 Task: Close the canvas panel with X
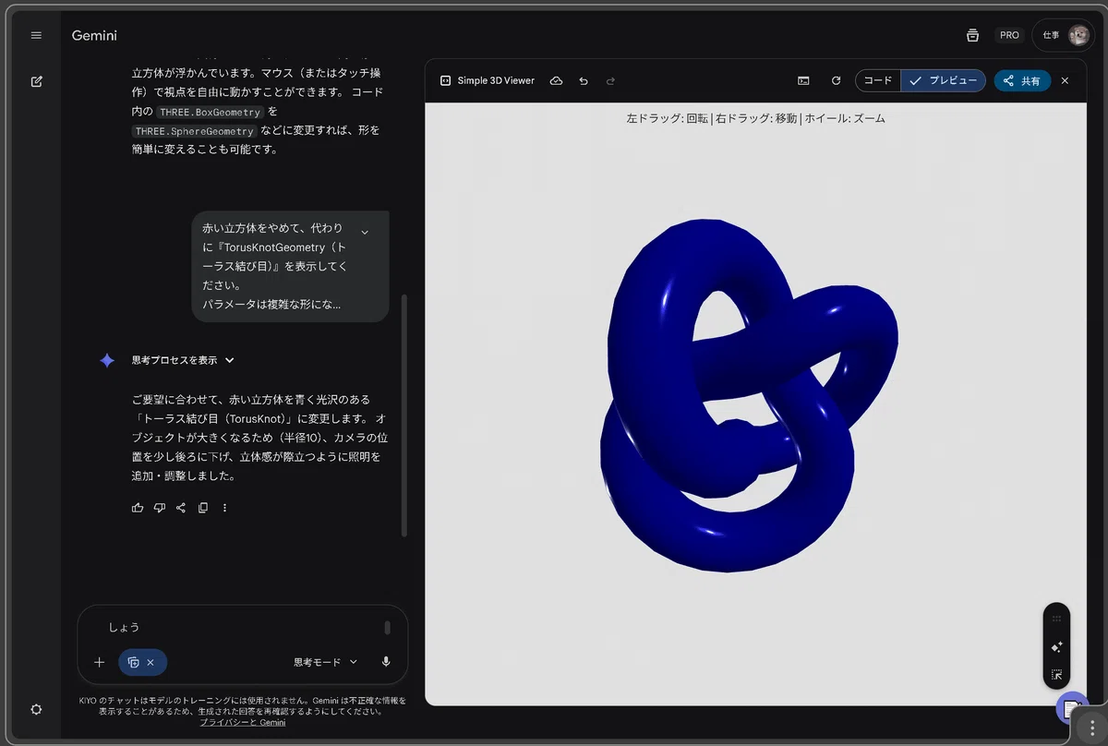[1065, 80]
